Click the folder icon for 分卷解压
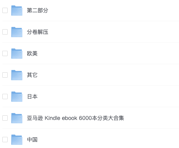This screenshot has width=179, height=148. (17, 32)
